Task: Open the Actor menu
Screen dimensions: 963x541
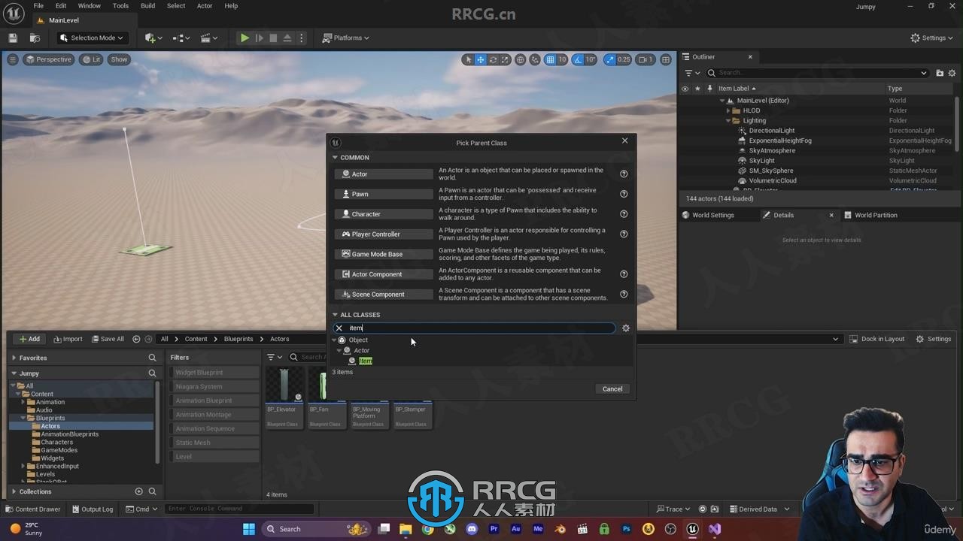Action: [205, 6]
